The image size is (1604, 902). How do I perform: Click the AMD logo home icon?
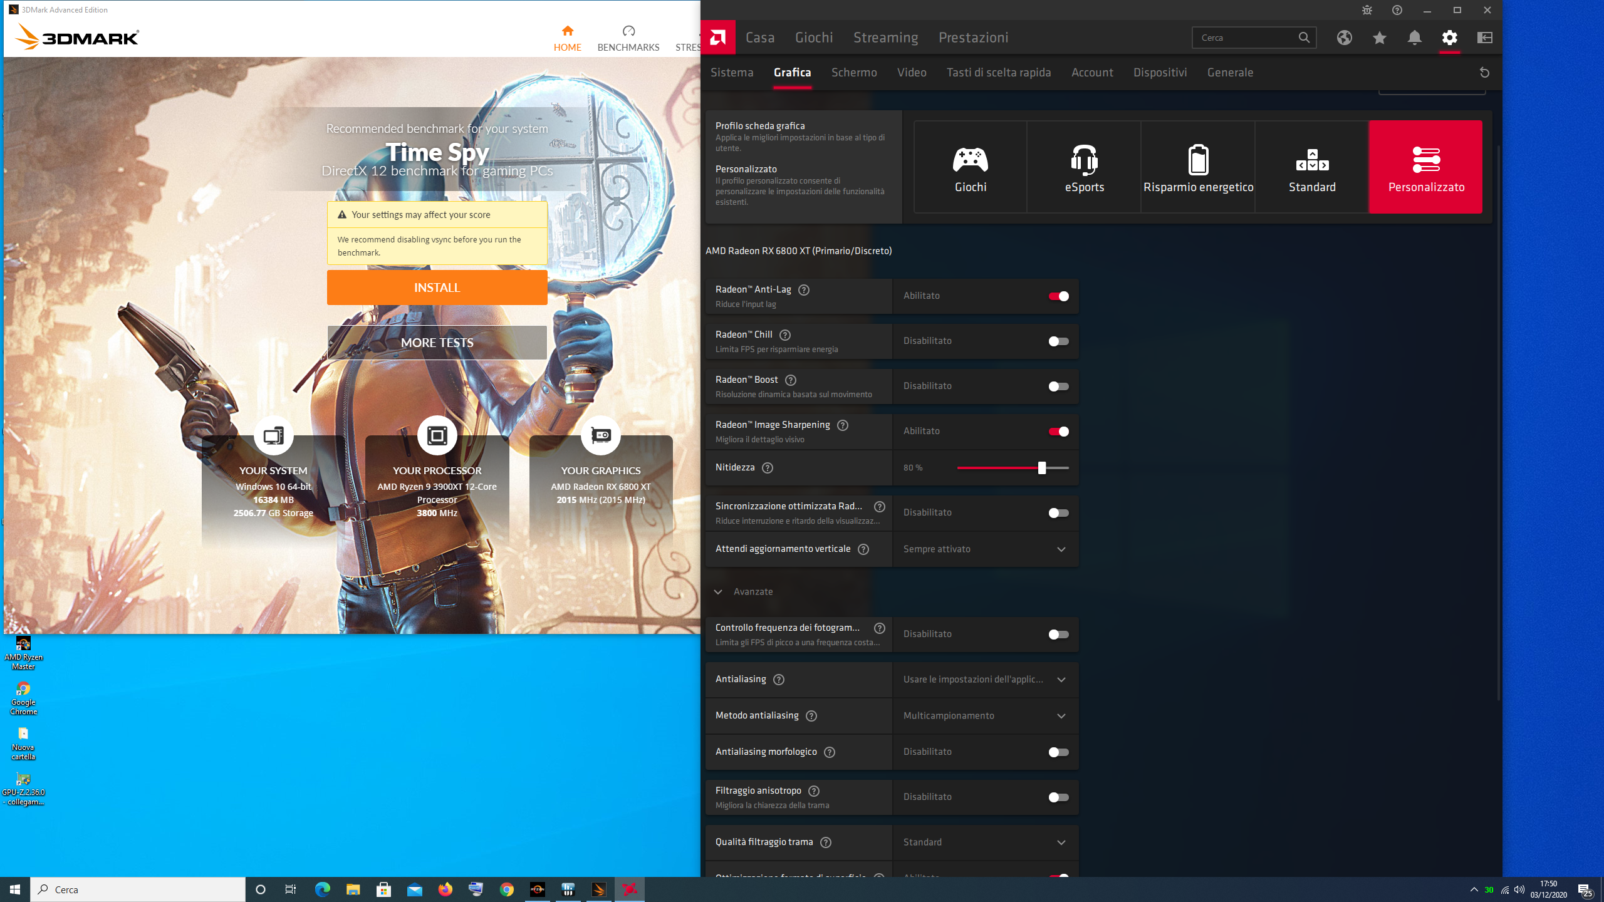tap(717, 38)
